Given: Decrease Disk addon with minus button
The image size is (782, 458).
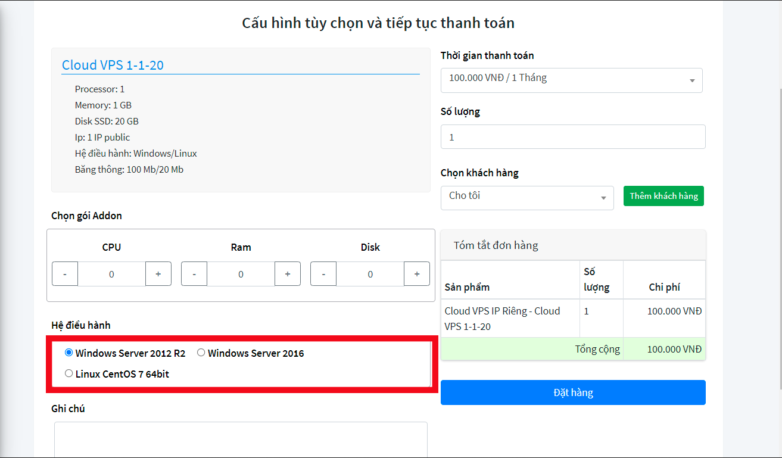Looking at the screenshot, I should (323, 274).
